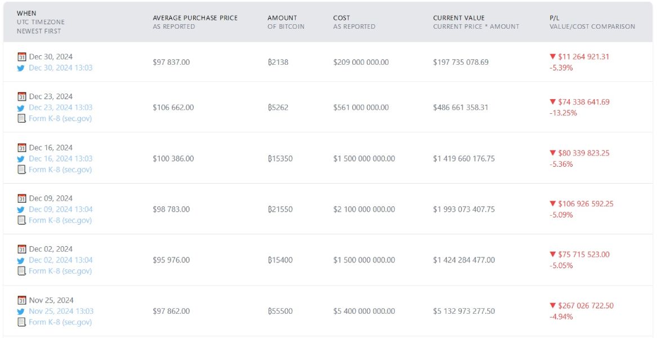This screenshot has height=338, width=657.
Task: Click calendar icon for Nov 25, 2024
Action: [x=21, y=300]
